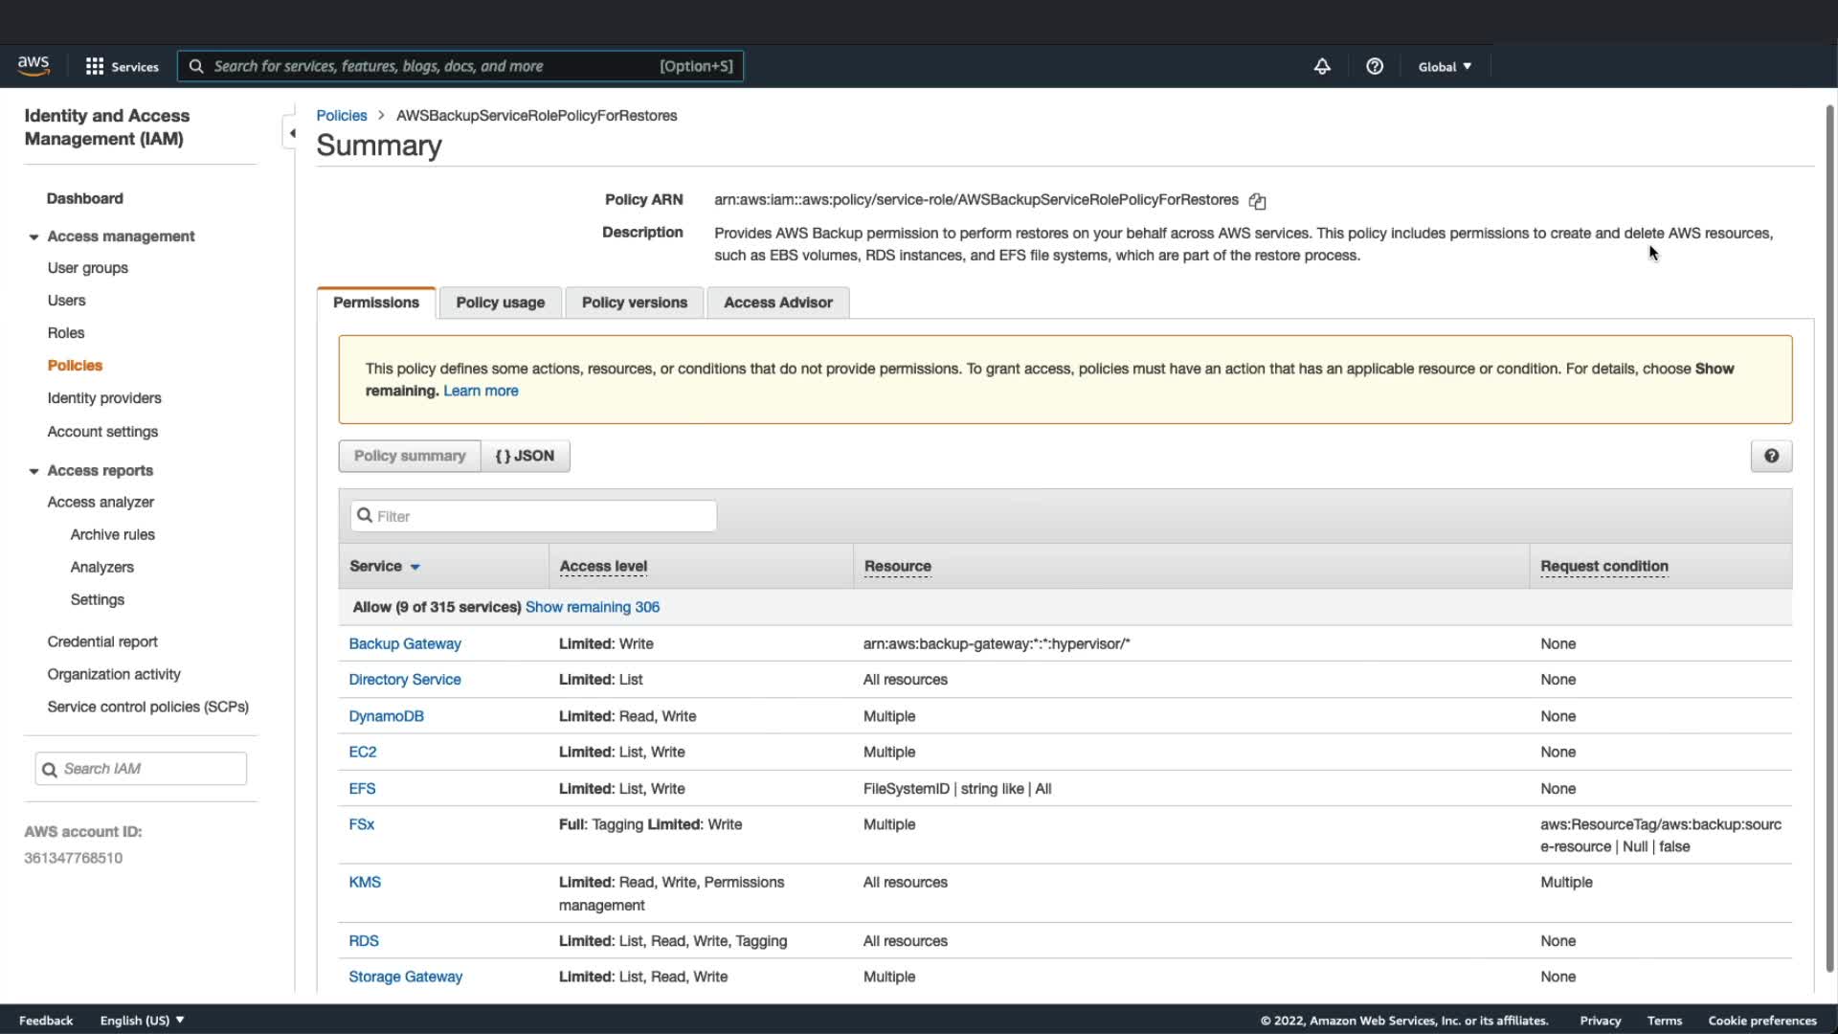This screenshot has height=1034, width=1838.
Task: Collapse the Access reports section
Action: pos(34,471)
